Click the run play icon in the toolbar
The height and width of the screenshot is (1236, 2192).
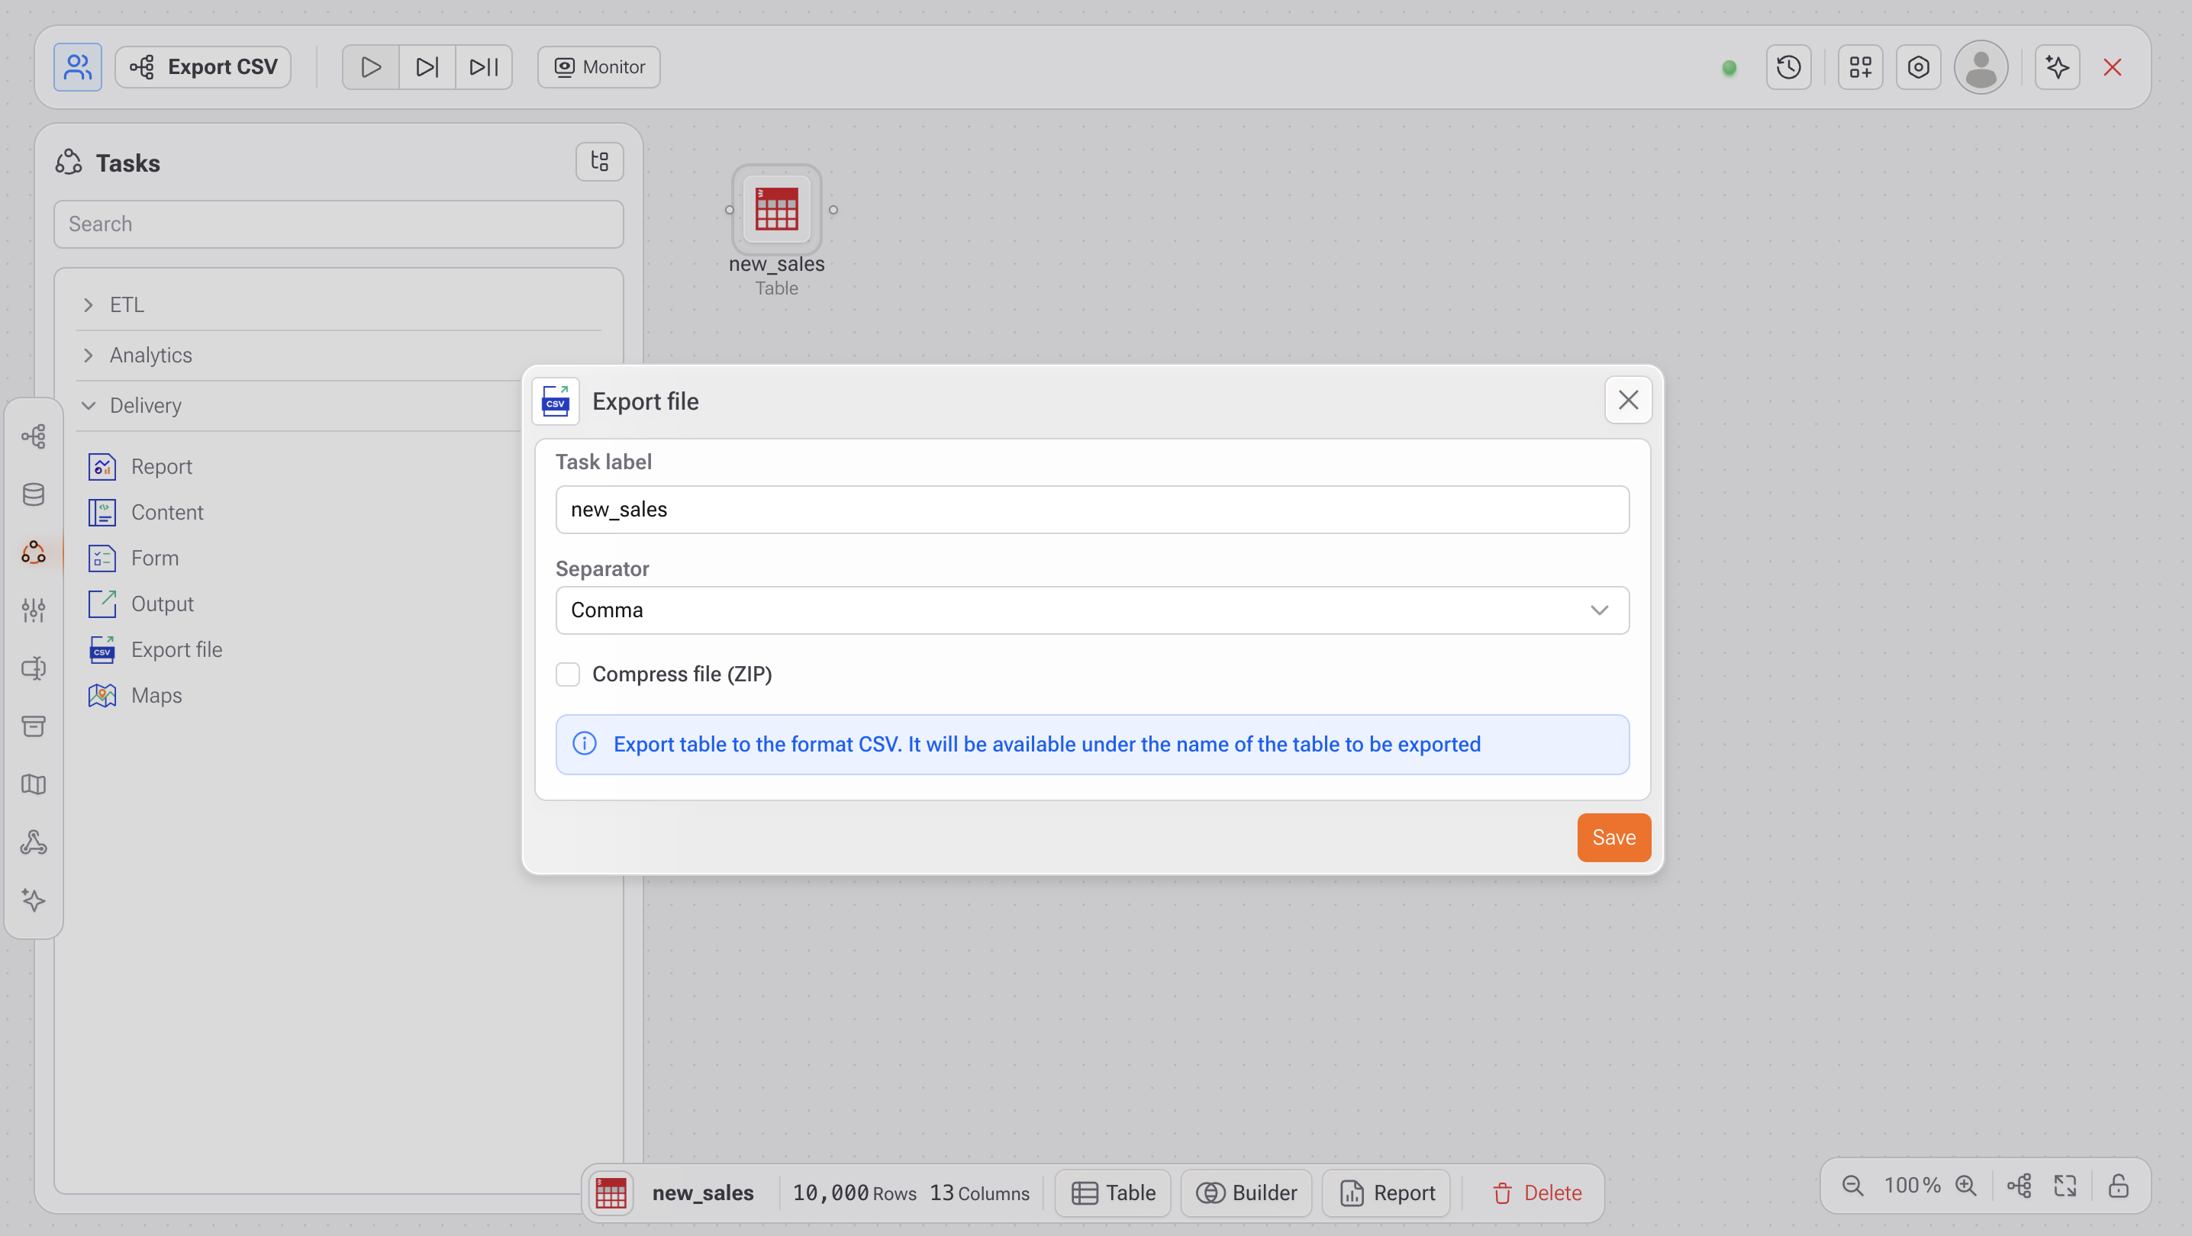point(370,67)
